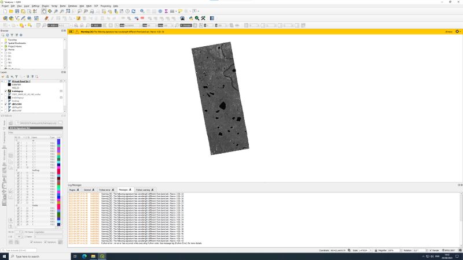This screenshot has height=260, width=463.
Task: Click the Microsoft Edge taskbar icon
Action: pyautogui.click(x=84, y=256)
